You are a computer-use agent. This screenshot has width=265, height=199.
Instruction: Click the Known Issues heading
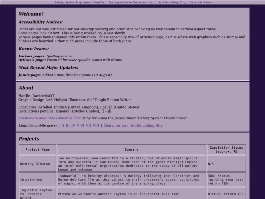pos(33,49)
